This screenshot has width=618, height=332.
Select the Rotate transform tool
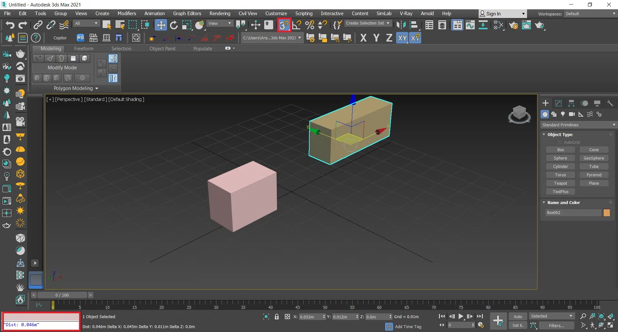(x=174, y=25)
